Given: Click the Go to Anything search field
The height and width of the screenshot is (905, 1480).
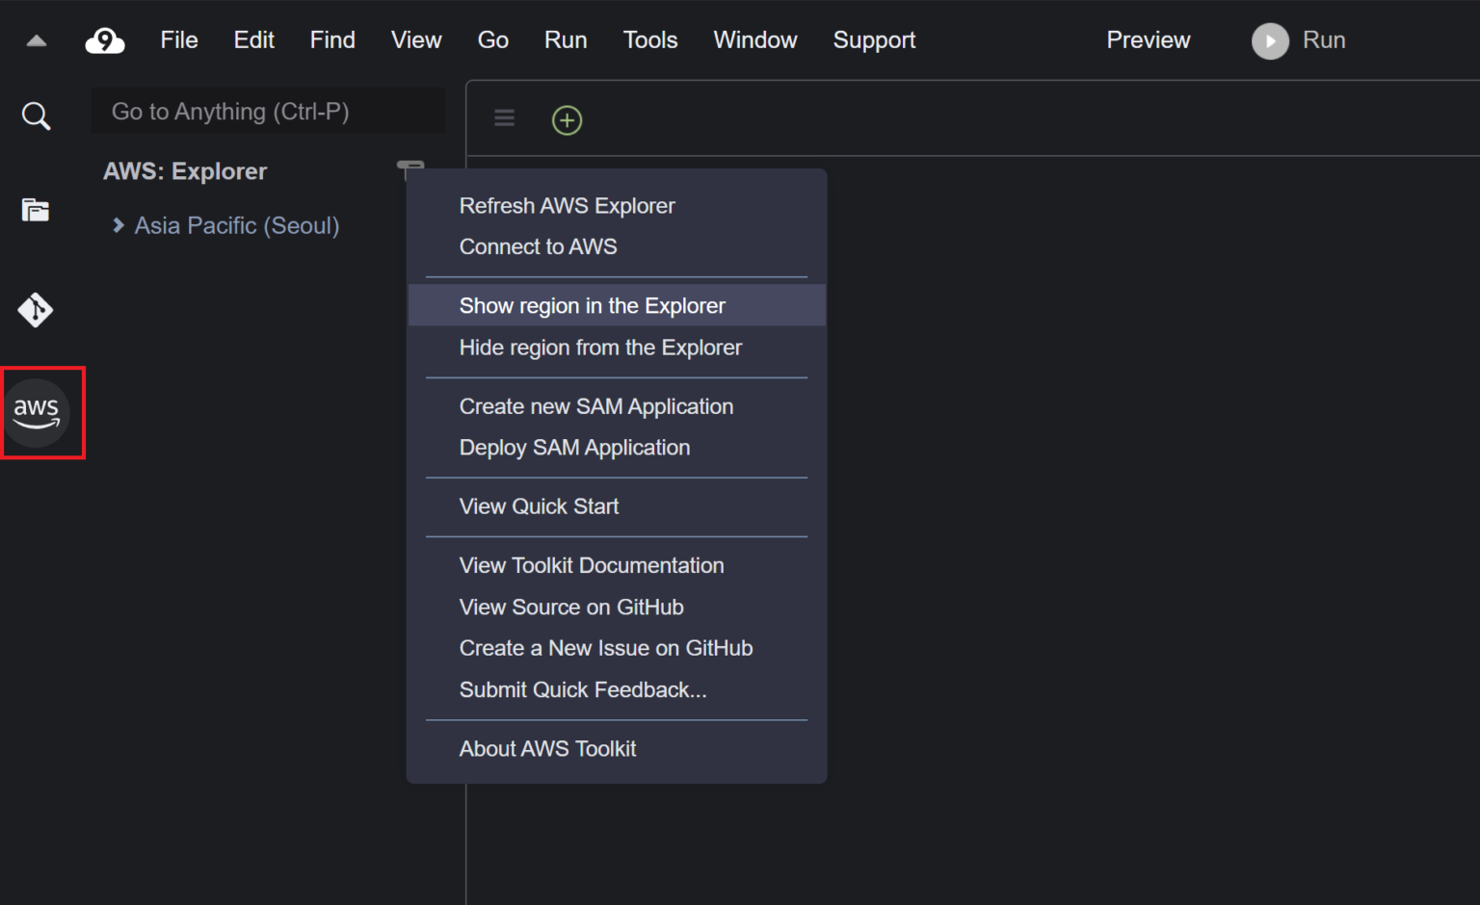Looking at the screenshot, I should click(x=268, y=112).
